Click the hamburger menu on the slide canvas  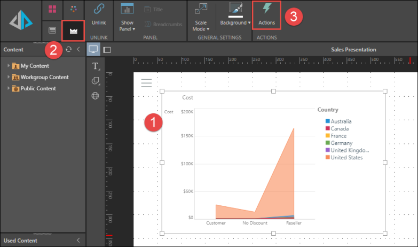[x=146, y=82]
